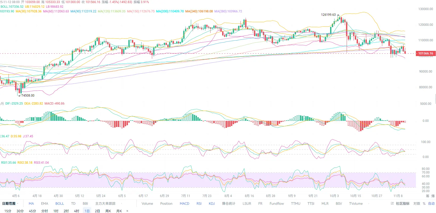
Task: Switch to the 45分 timeframe
Action: (33, 211)
